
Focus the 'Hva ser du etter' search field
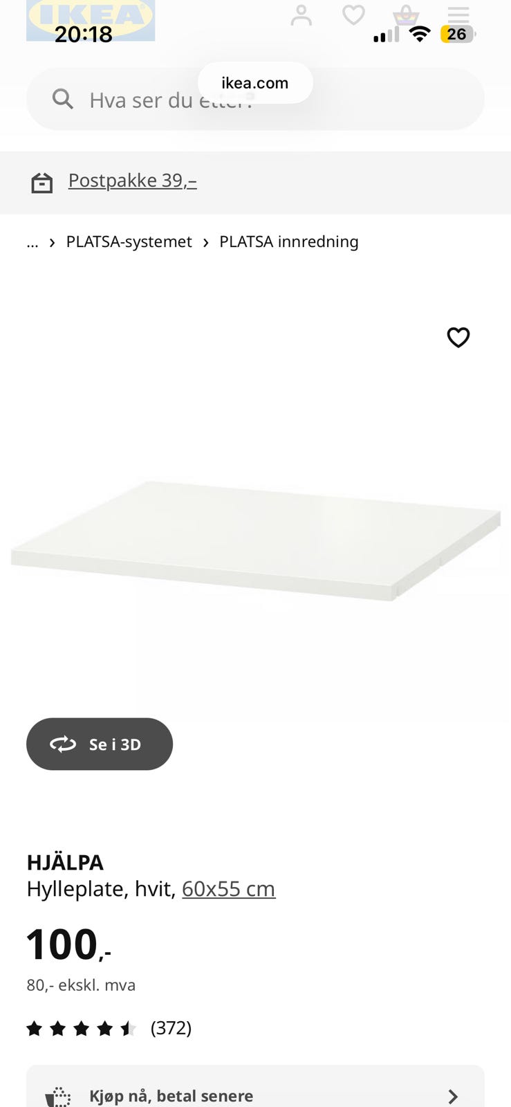point(255,99)
